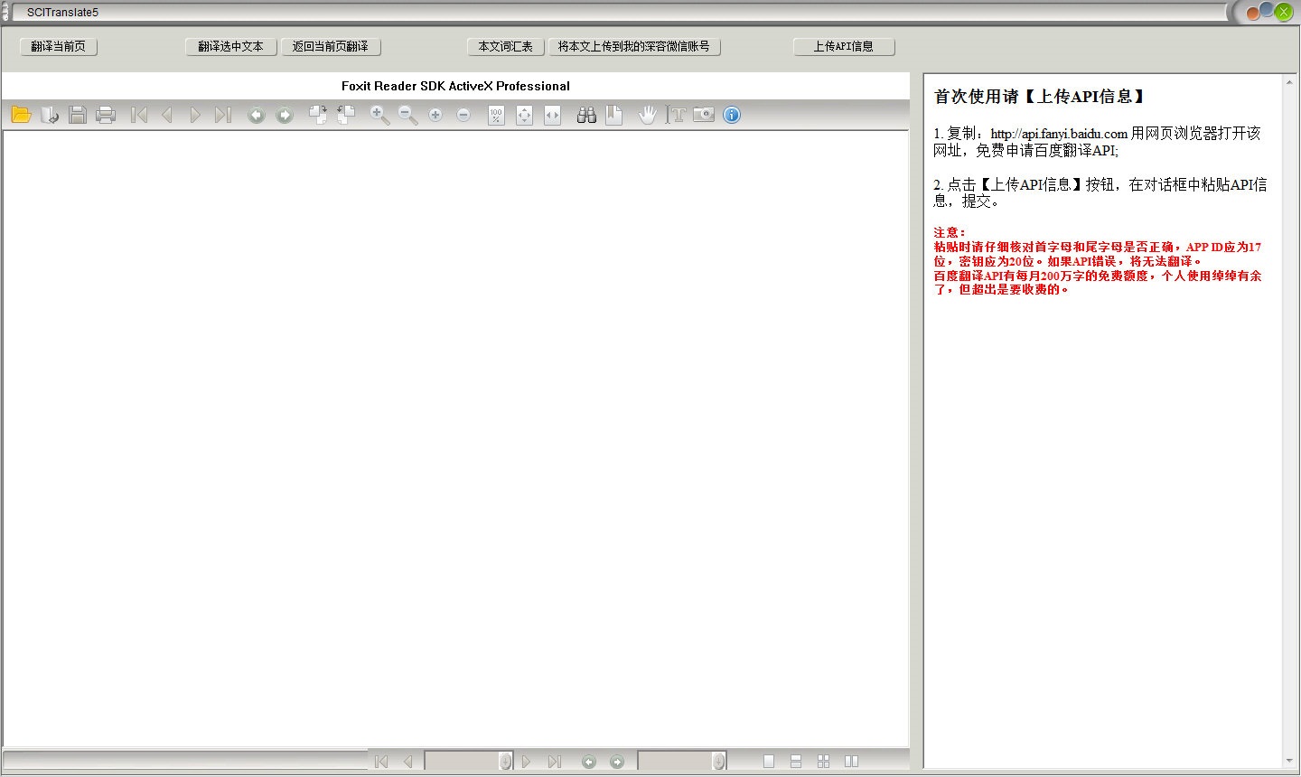Fit page width with the fit-width icon

coord(552,115)
